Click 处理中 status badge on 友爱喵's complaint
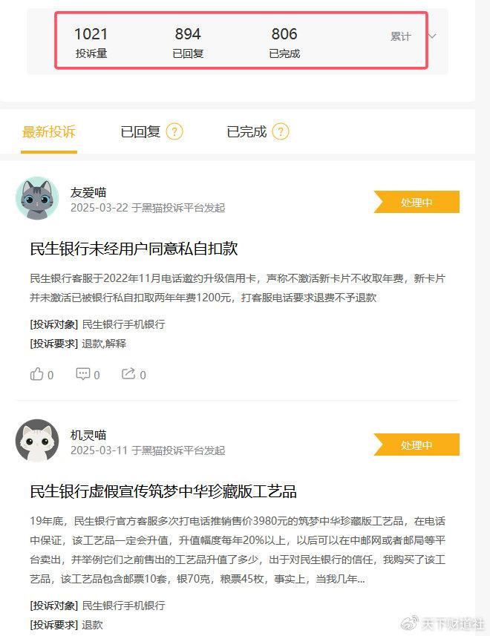This screenshot has width=490, height=636. pyautogui.click(x=416, y=202)
